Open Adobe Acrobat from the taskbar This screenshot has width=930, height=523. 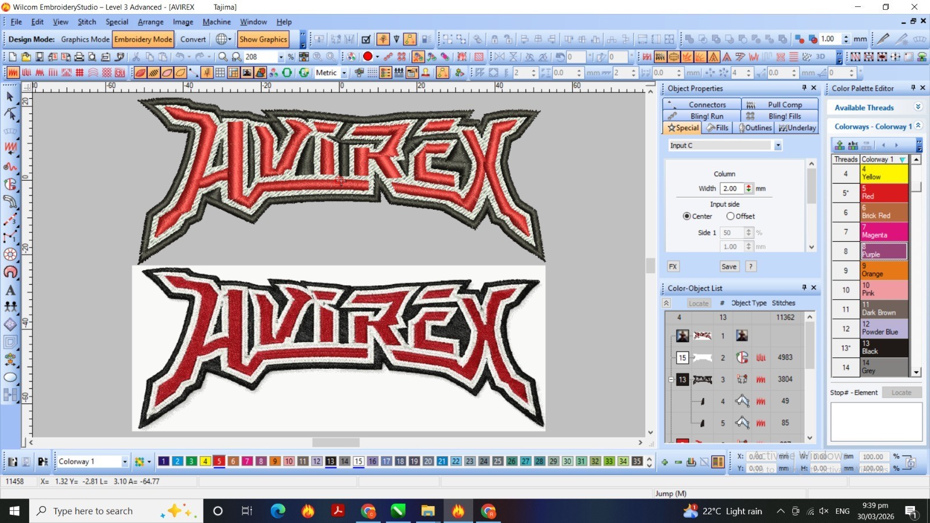click(x=338, y=511)
